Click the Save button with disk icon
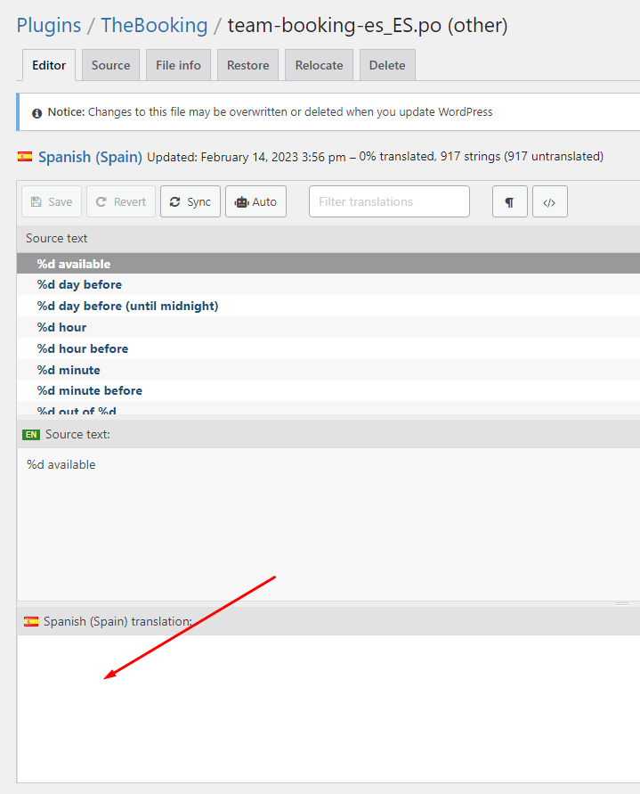The width and height of the screenshot is (640, 794). [52, 201]
